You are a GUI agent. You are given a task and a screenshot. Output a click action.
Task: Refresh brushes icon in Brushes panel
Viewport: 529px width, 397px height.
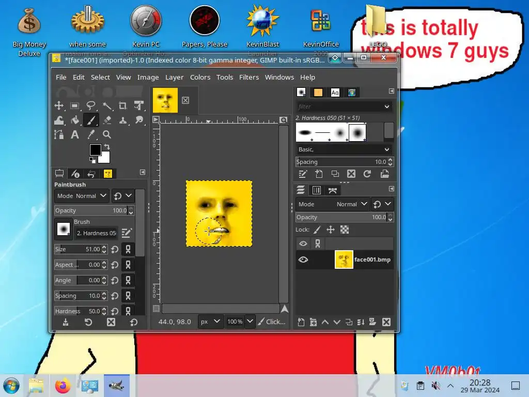tap(367, 174)
